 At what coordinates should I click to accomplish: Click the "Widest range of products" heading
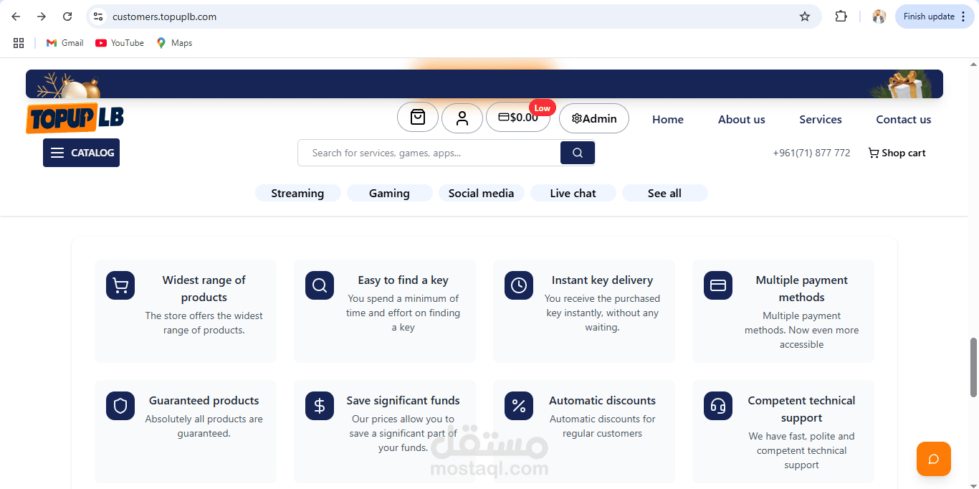(204, 289)
